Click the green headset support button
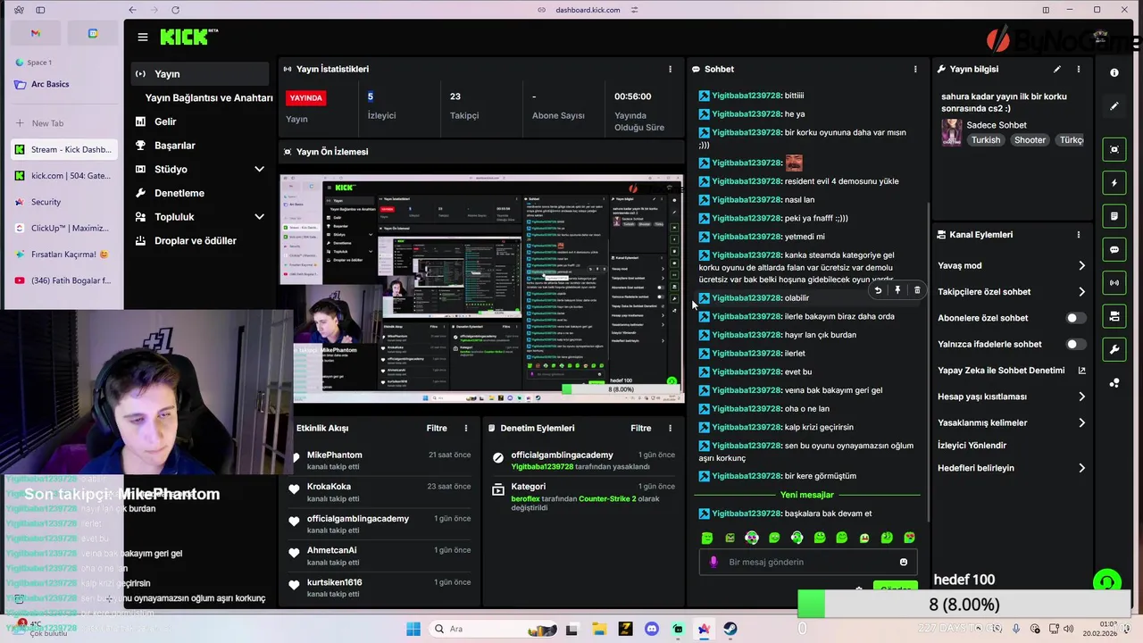This screenshot has height=643, width=1143. pyautogui.click(x=1107, y=583)
